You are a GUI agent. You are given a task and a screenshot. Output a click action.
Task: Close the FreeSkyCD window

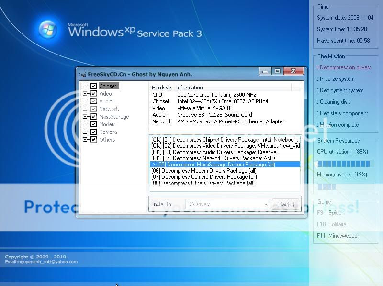click(x=293, y=71)
